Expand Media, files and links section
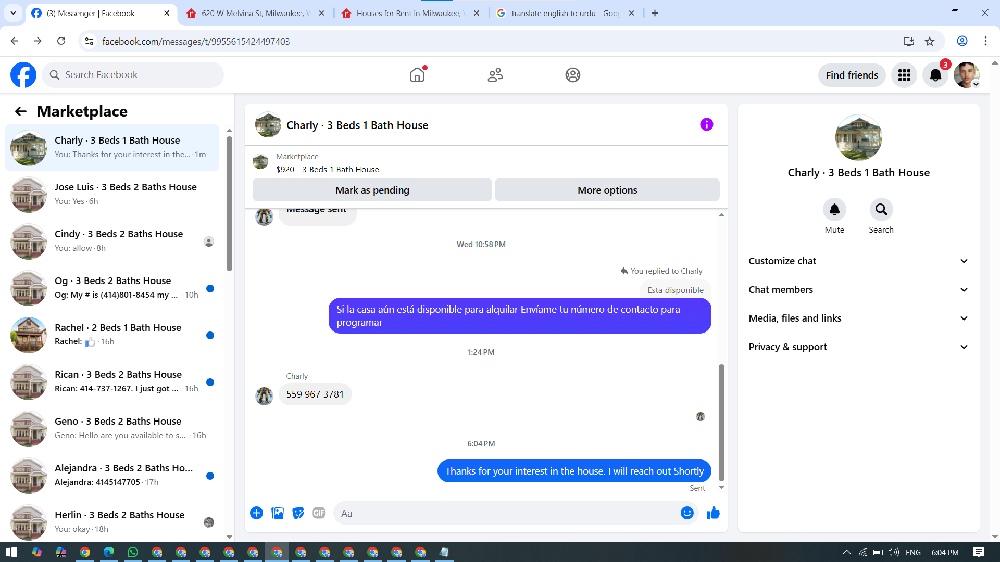Screen dimensions: 1000x562 pos(858,318)
